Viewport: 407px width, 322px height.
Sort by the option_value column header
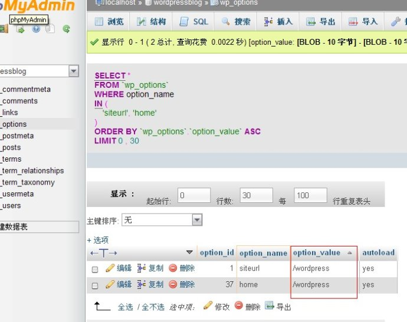tap(316, 252)
